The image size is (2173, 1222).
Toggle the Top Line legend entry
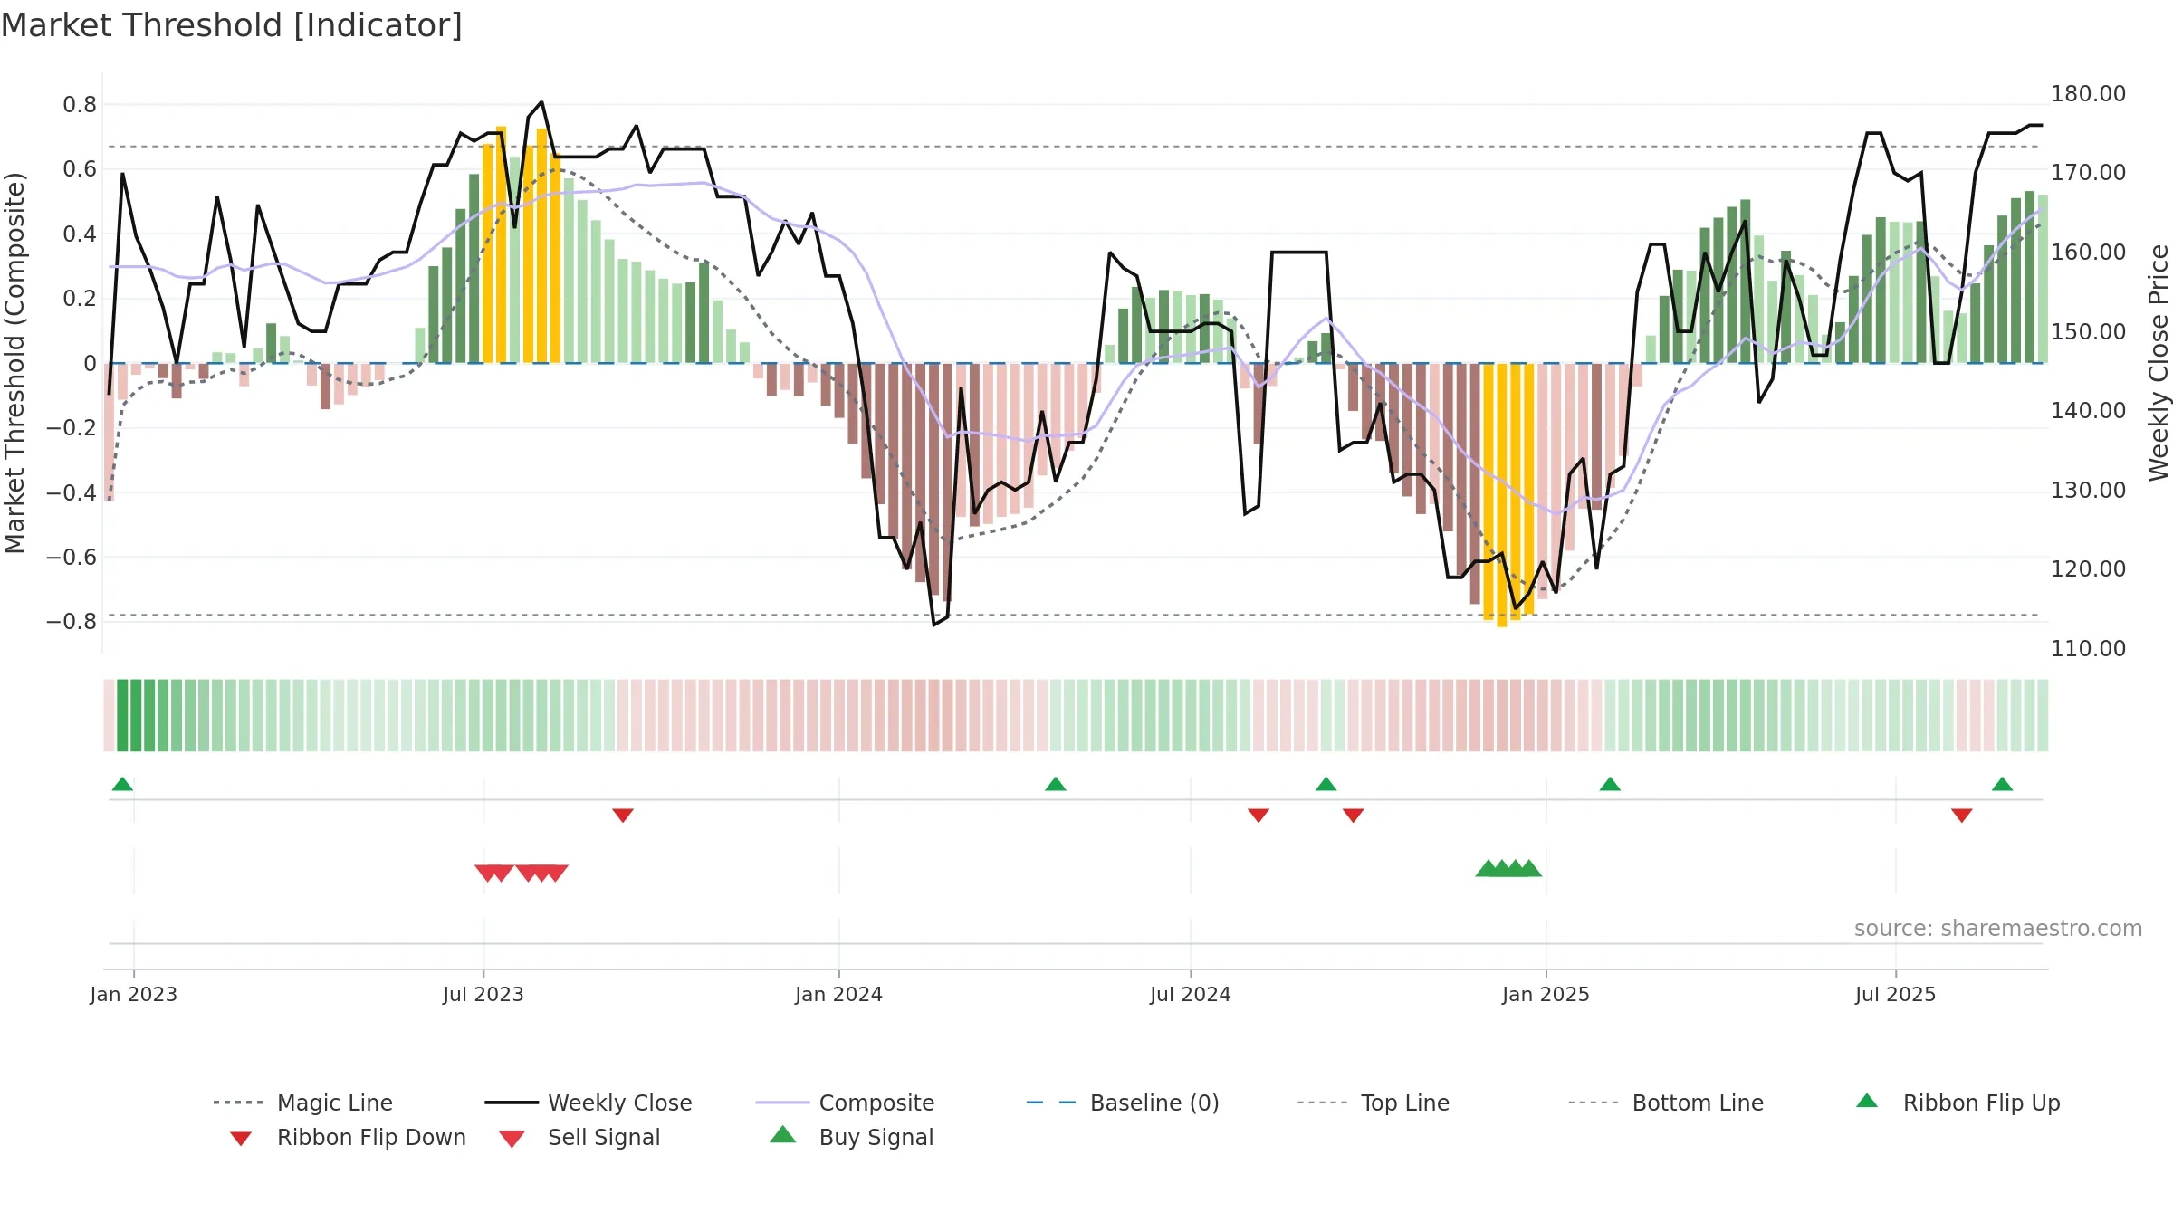(x=1373, y=1103)
